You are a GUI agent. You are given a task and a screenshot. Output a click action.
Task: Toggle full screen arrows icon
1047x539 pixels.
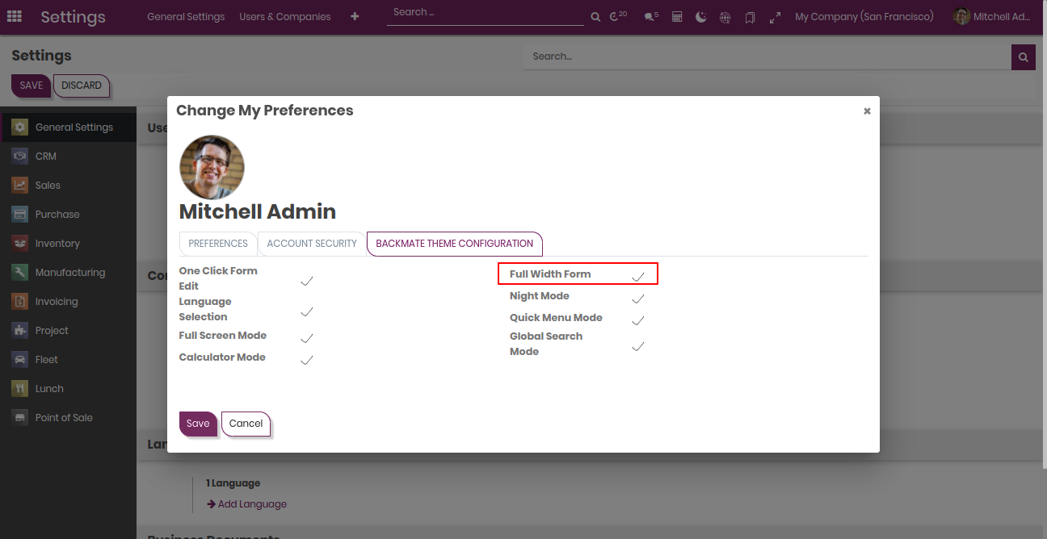click(x=775, y=17)
